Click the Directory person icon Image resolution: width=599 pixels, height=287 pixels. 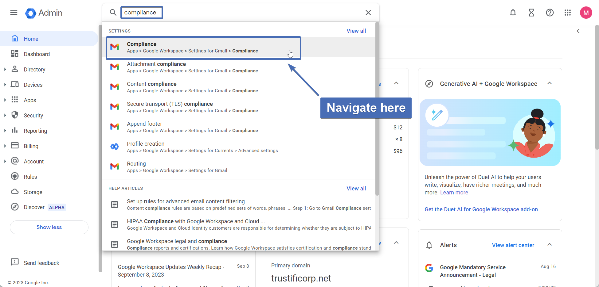click(x=15, y=69)
